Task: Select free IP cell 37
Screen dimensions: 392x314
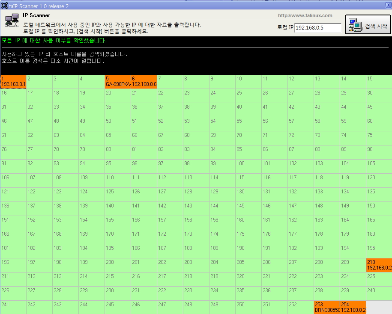Action: click(x=170, y=110)
